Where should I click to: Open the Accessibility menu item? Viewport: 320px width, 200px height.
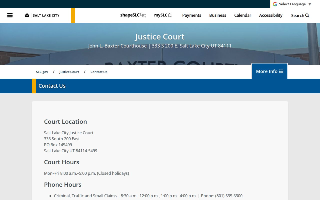(x=271, y=15)
